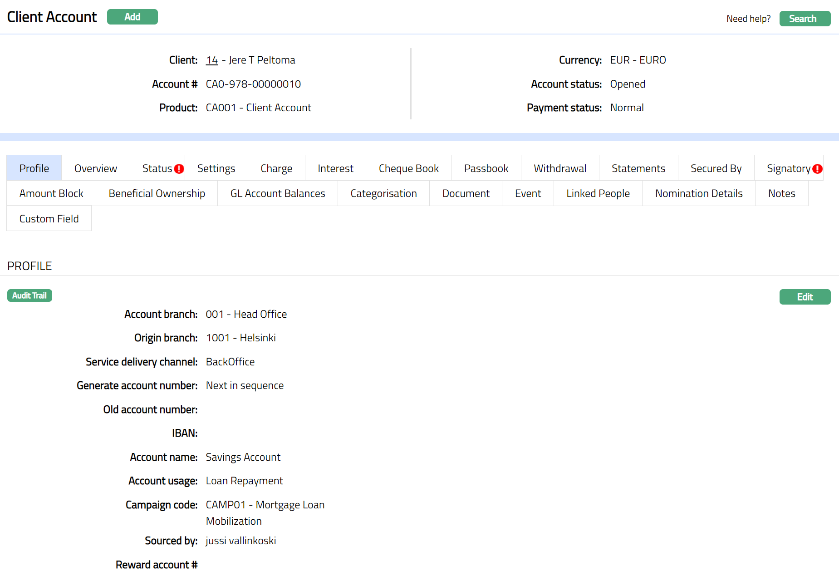The height and width of the screenshot is (576, 839).
Task: Switch to the Settings tab
Action: (216, 168)
